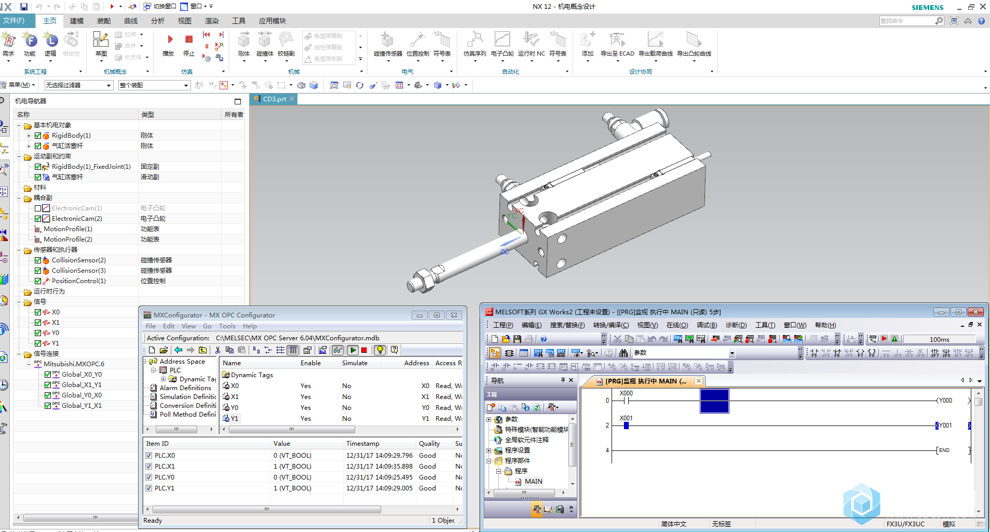Select Alarm Definitions in Address Space tree
990x532 pixels.
point(185,388)
